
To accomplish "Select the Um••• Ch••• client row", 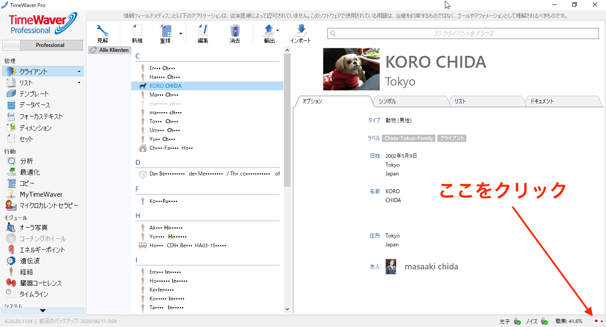I will [207, 130].
